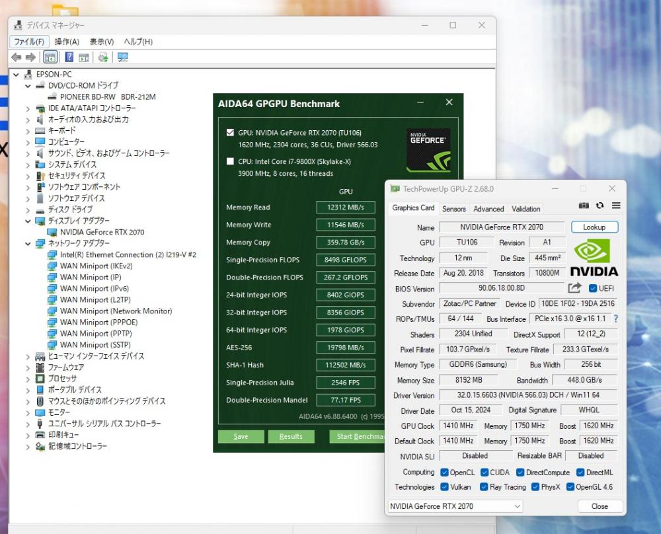Viewport: 661px width, 534px height.
Task: Click the monitor-shaped toolbar icon in Device Manager
Action: [x=123, y=57]
